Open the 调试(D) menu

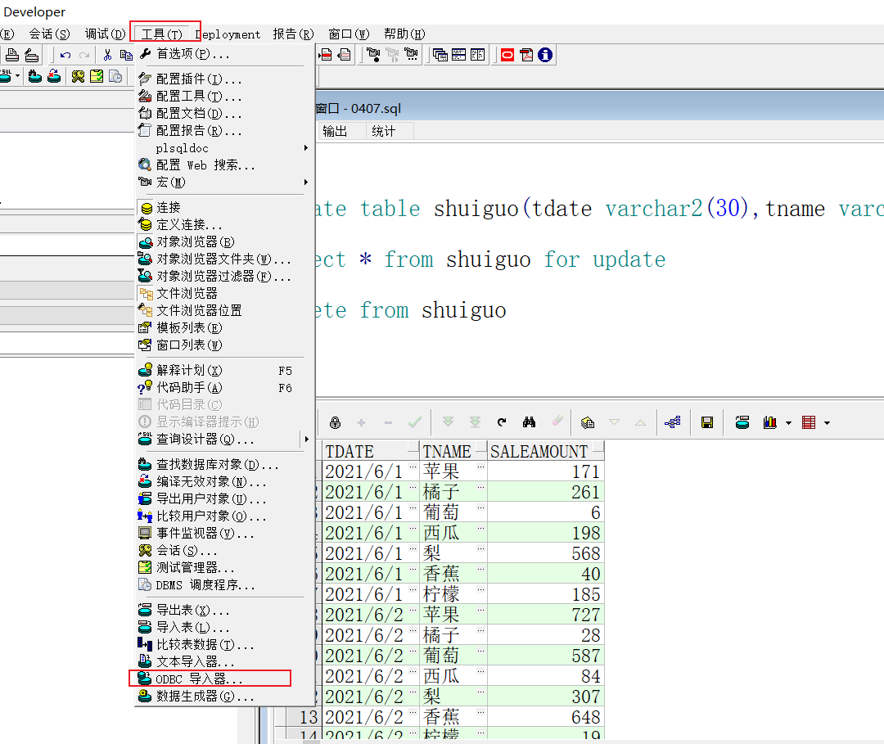tap(105, 34)
